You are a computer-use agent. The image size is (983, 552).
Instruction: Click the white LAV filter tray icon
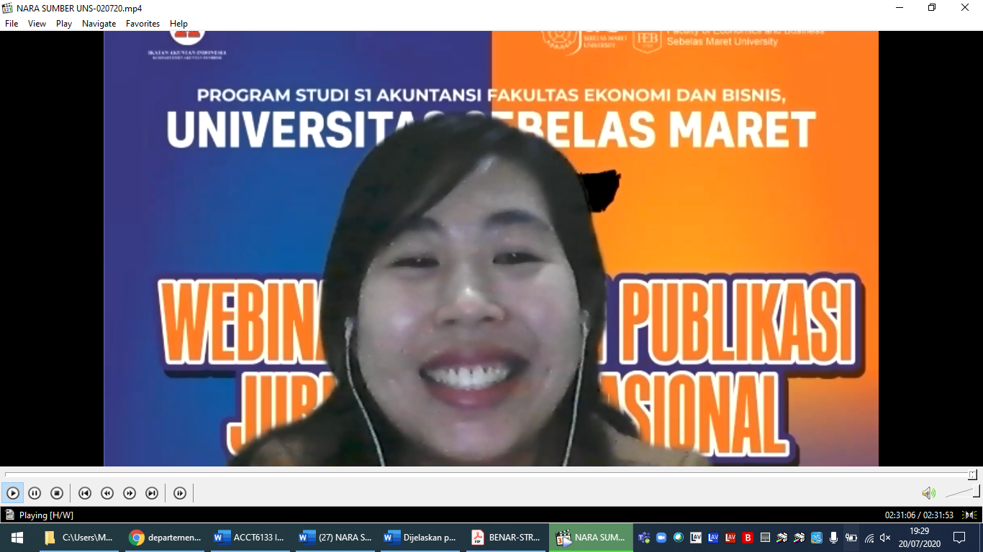click(x=696, y=538)
